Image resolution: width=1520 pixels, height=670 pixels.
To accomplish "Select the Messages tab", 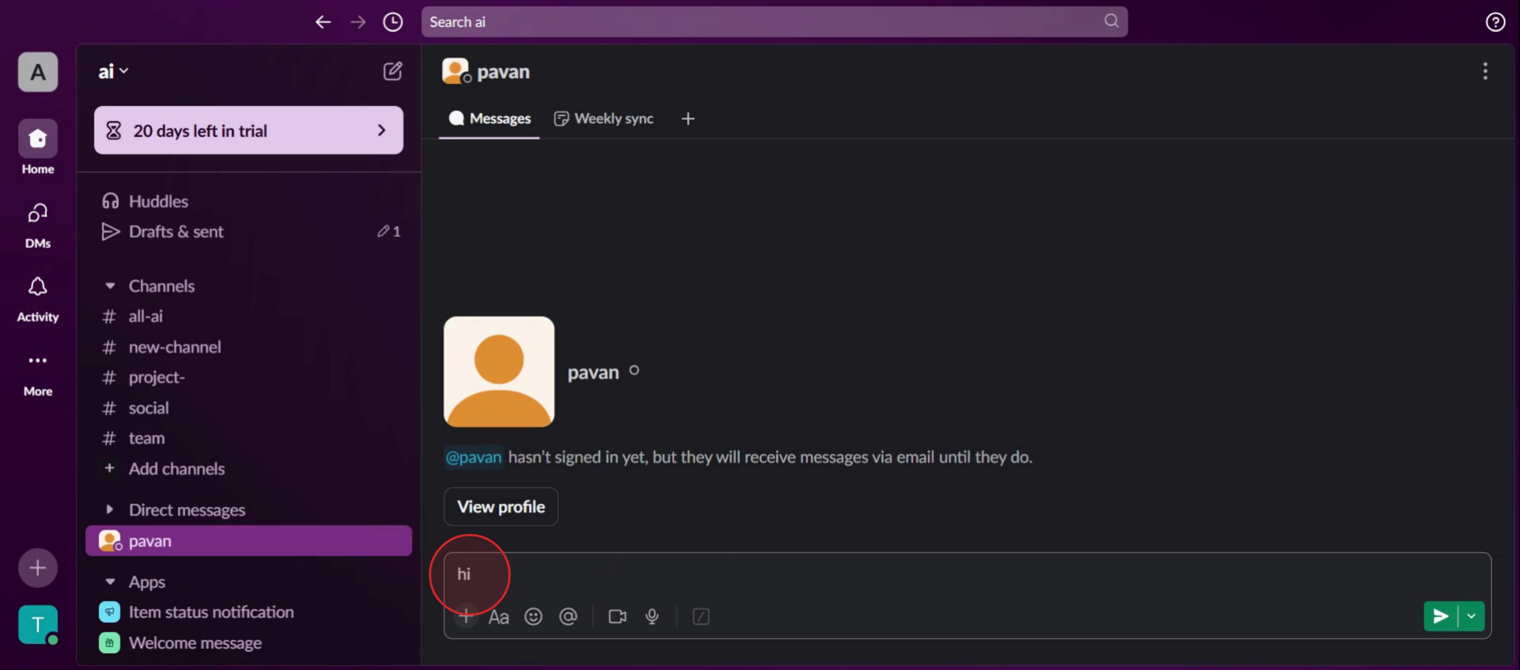I will point(489,119).
